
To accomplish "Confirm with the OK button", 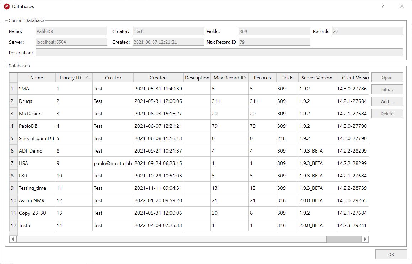I will click(x=391, y=254).
